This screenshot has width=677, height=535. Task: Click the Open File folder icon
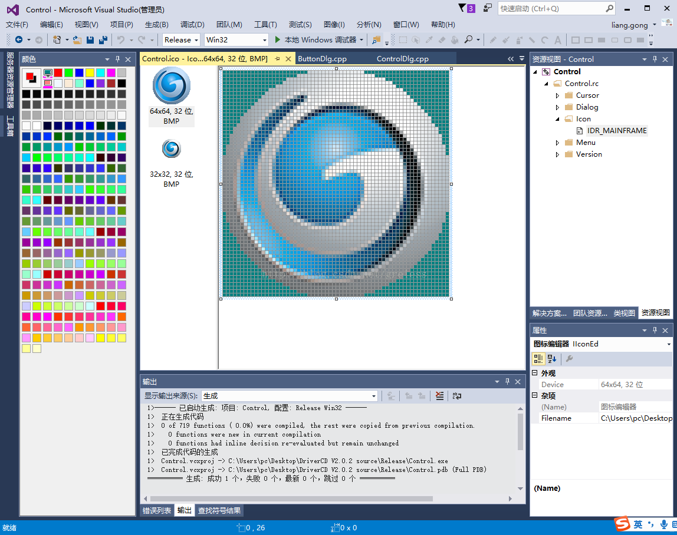pyautogui.click(x=77, y=39)
